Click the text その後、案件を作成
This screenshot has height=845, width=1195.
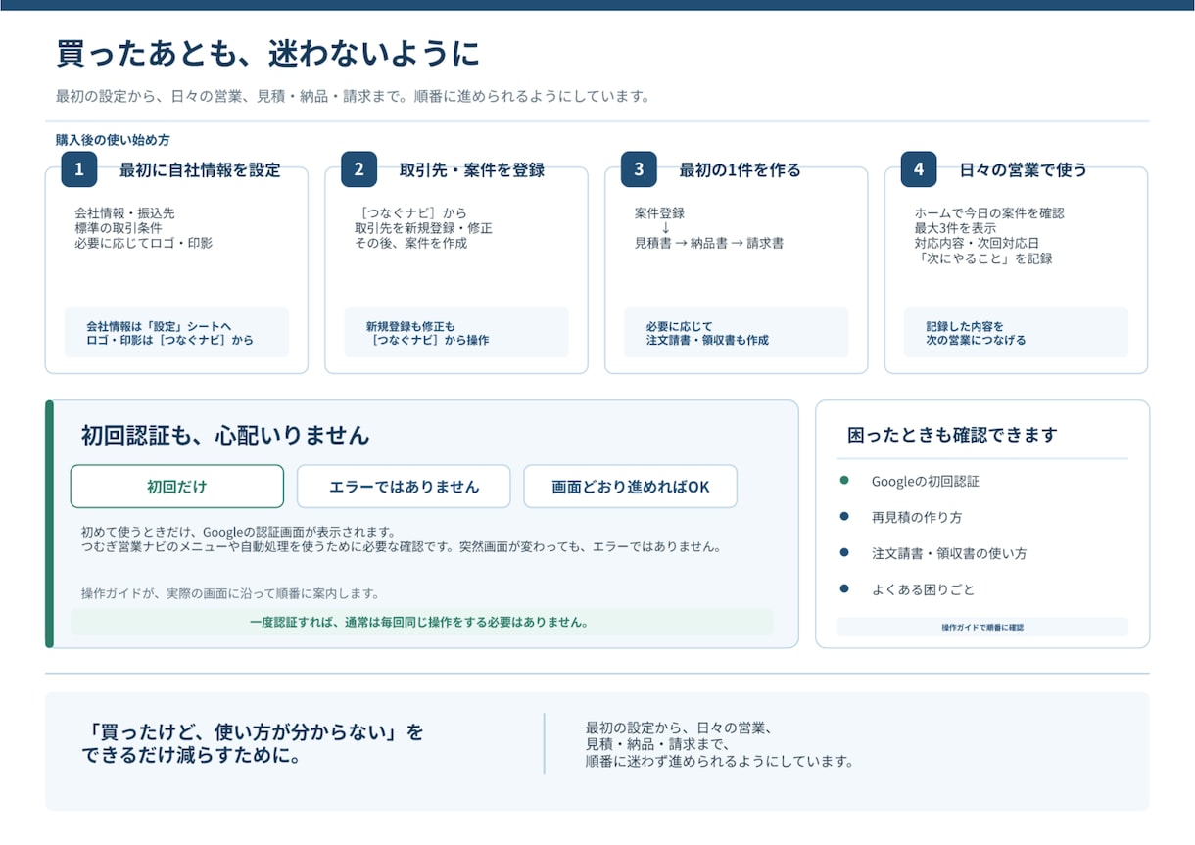pyautogui.click(x=410, y=243)
